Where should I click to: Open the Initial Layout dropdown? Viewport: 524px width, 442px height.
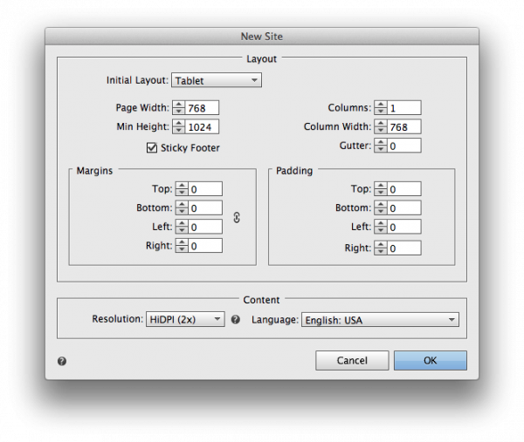pyautogui.click(x=216, y=80)
